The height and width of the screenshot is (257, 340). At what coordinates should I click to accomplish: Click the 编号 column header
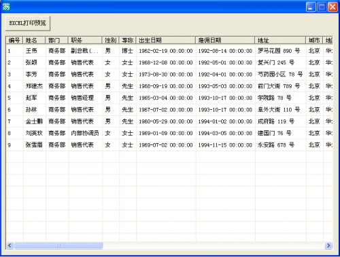(x=14, y=40)
